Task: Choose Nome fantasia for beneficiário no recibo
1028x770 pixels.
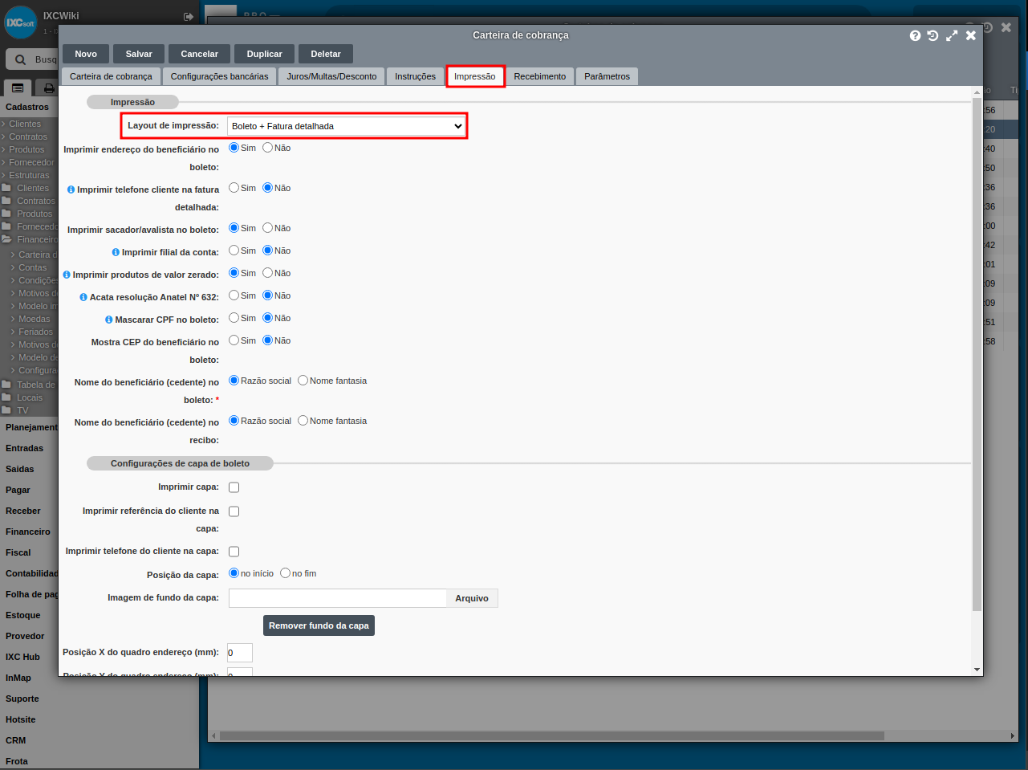Action: click(x=303, y=421)
